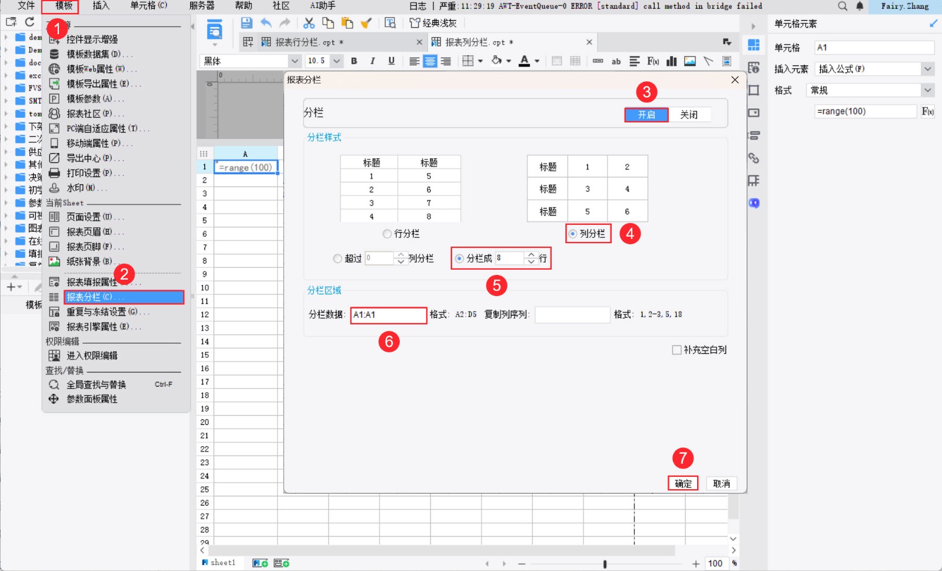Tick the 补充空白列 checkbox
This screenshot has width=942, height=571.
coord(677,350)
